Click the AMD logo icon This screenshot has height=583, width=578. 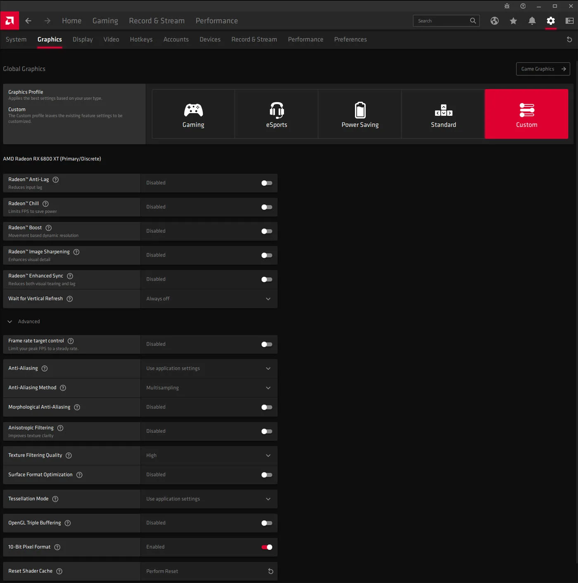(9, 21)
